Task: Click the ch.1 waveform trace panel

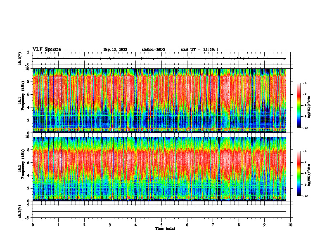Action: point(161,58)
